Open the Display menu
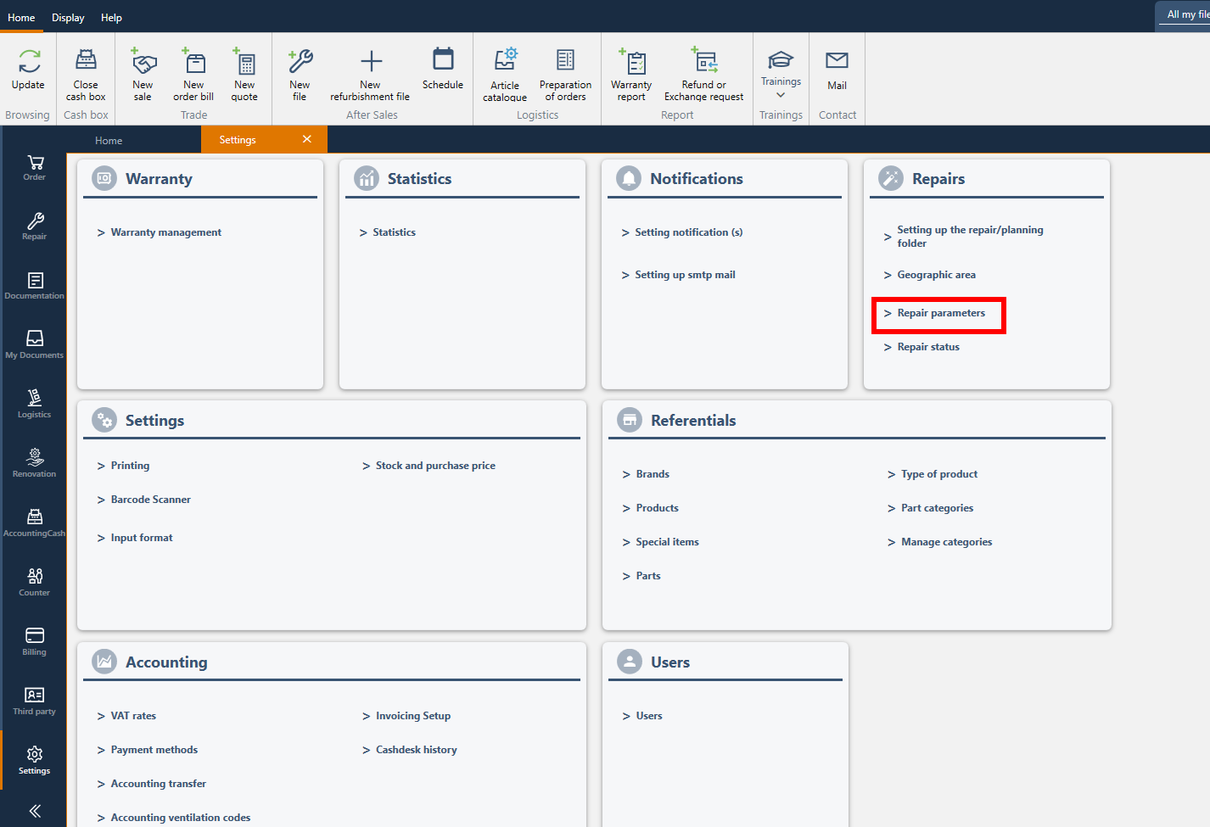The width and height of the screenshot is (1210, 827). [68, 17]
